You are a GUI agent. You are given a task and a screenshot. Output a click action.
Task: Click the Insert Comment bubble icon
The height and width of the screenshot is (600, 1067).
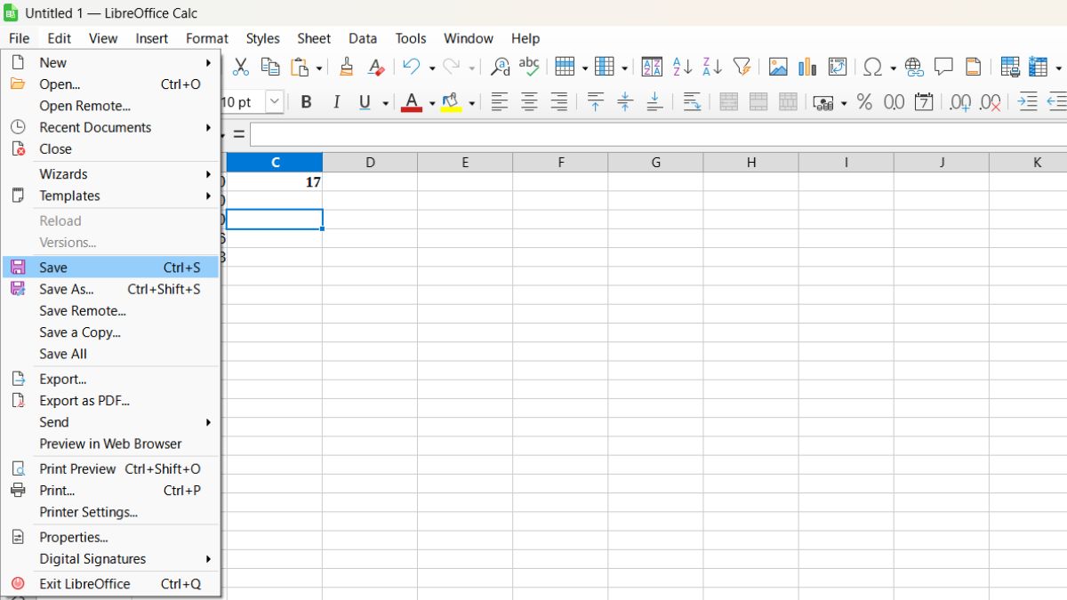943,67
